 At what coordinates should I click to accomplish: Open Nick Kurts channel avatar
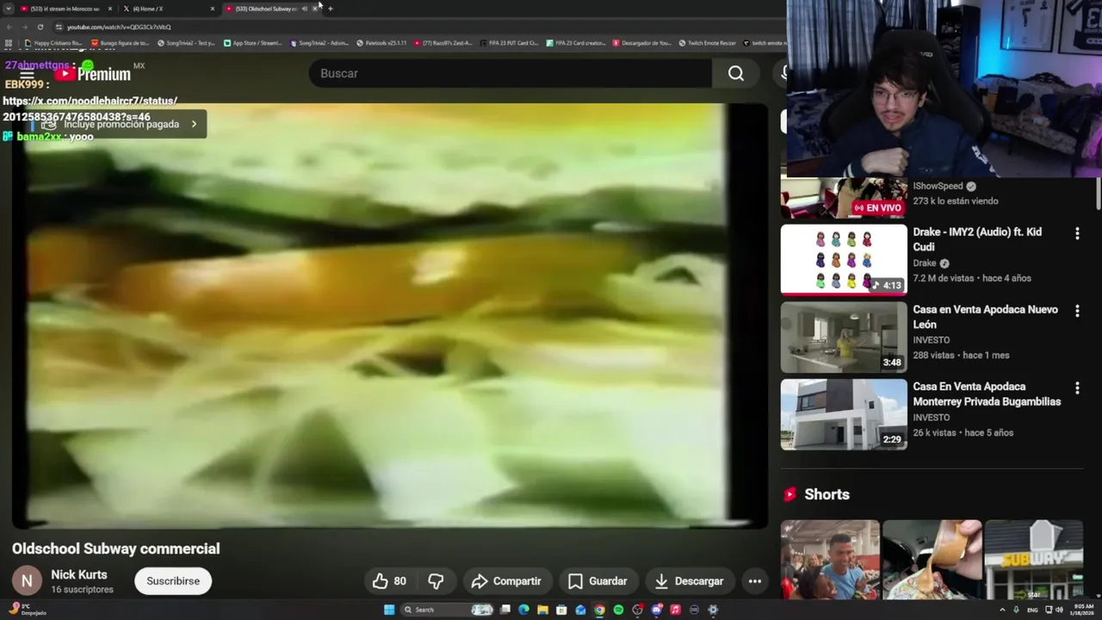click(27, 581)
